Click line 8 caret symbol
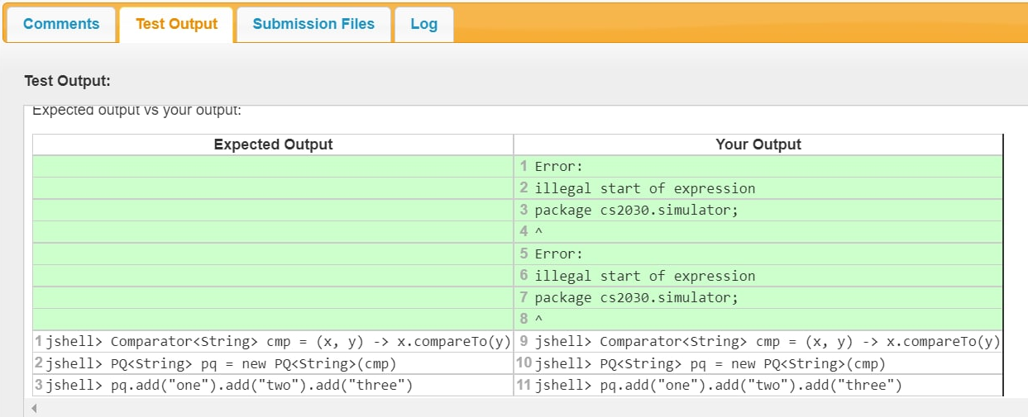The height and width of the screenshot is (417, 1028). pyautogui.click(x=538, y=320)
